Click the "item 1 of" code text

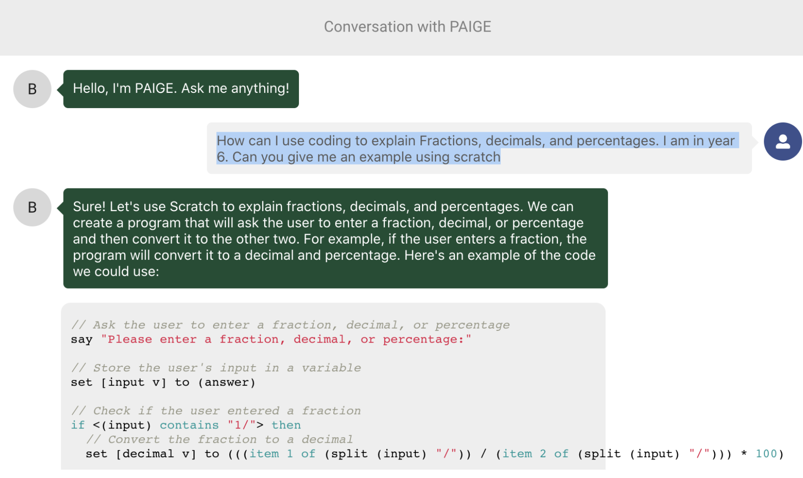pyautogui.click(x=282, y=454)
